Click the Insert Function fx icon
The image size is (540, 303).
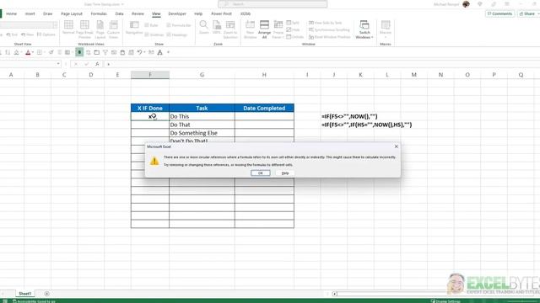pos(98,64)
